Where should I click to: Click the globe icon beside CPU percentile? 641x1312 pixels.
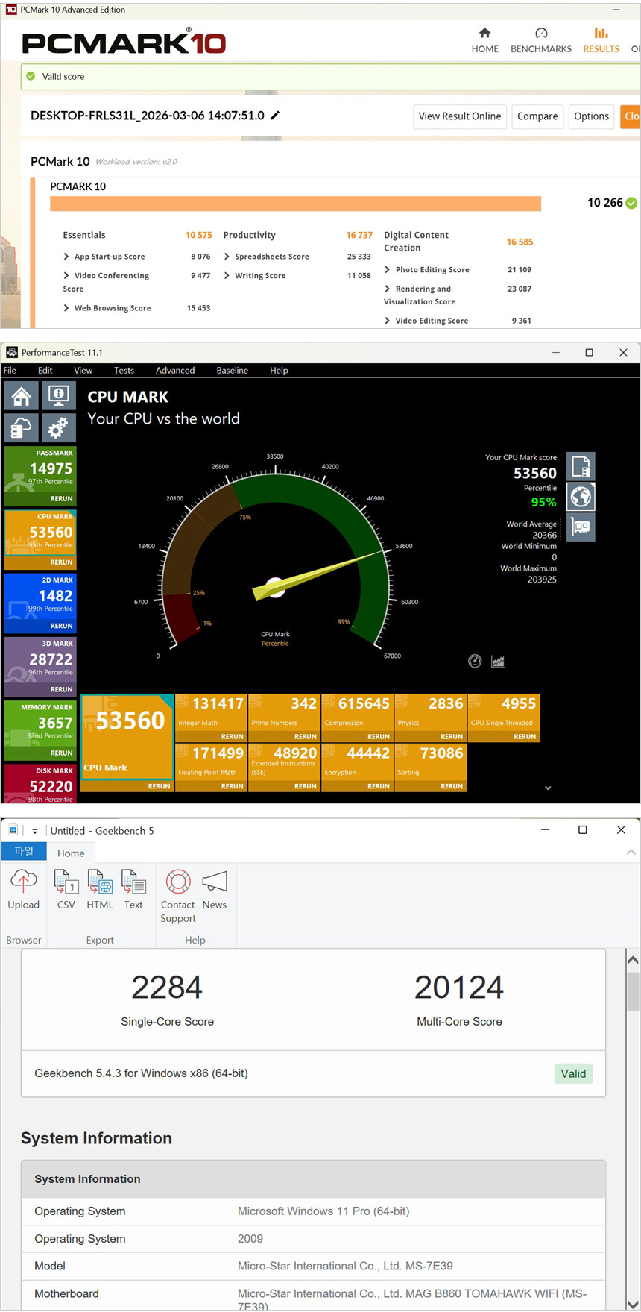click(581, 496)
